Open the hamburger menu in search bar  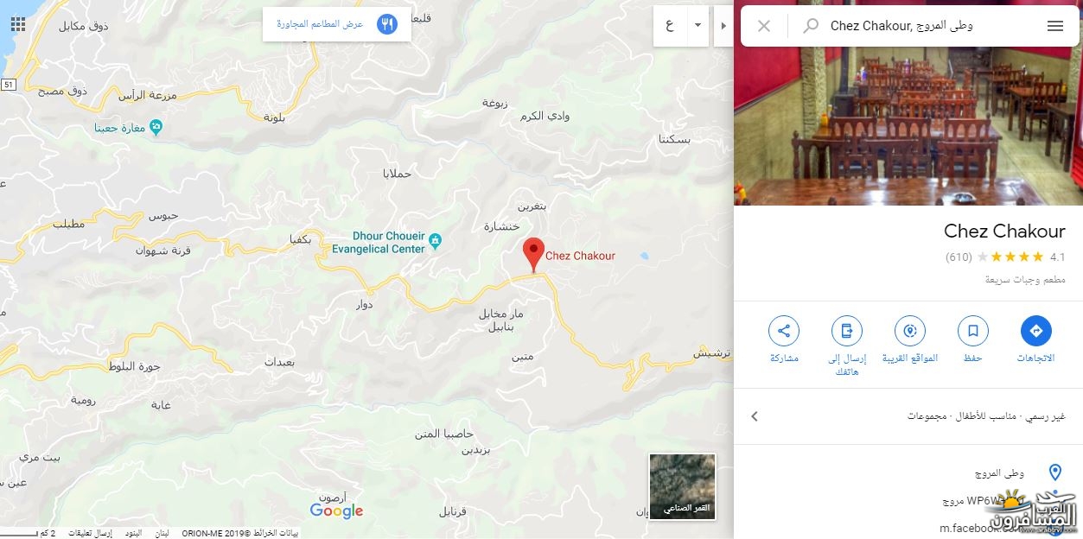pos(1054,26)
